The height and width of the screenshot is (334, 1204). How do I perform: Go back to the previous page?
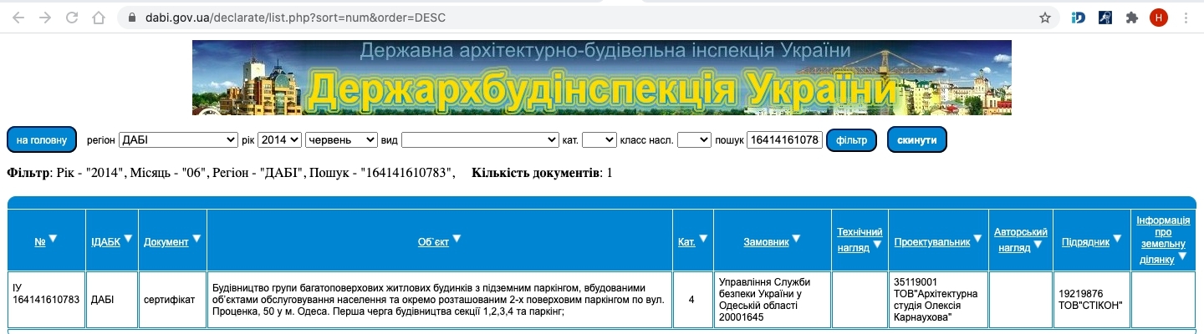(x=18, y=17)
